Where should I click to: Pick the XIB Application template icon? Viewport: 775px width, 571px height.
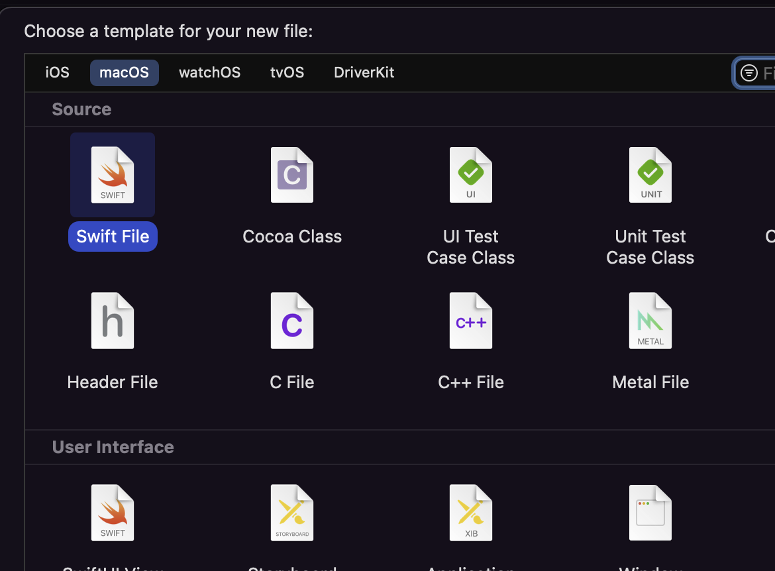(x=471, y=513)
